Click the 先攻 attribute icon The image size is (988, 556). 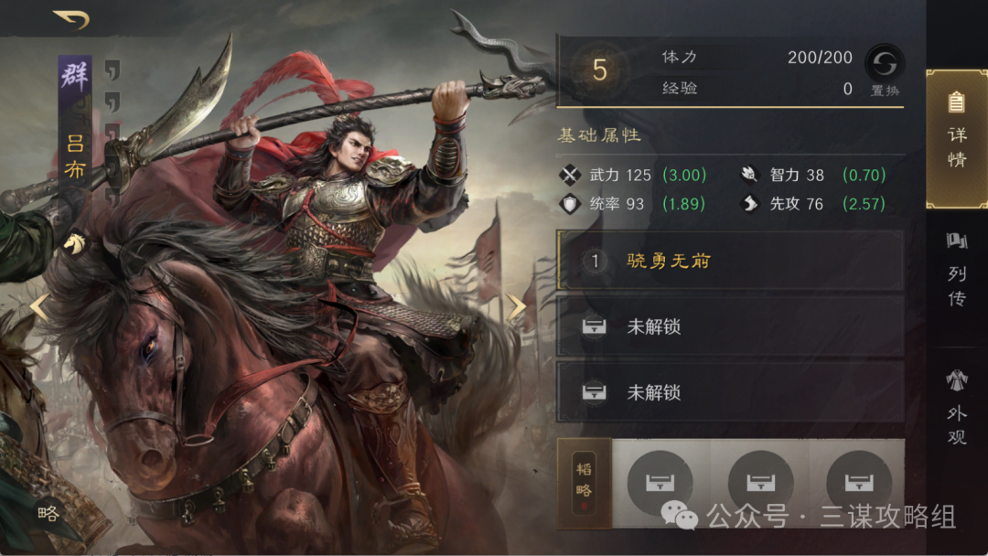click(x=749, y=203)
